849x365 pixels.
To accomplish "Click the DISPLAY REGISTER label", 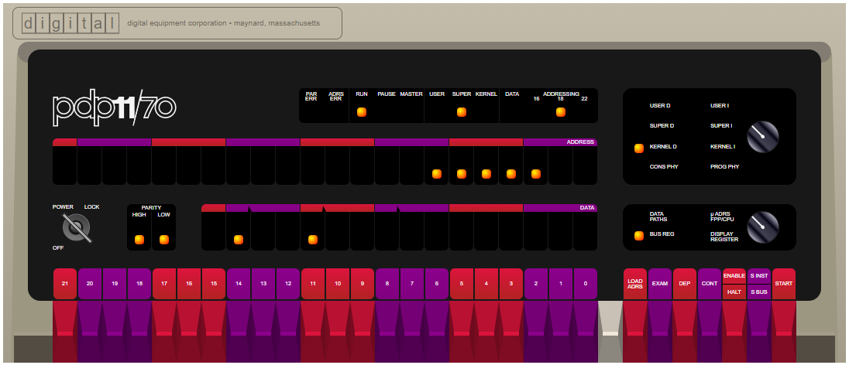I will [724, 237].
